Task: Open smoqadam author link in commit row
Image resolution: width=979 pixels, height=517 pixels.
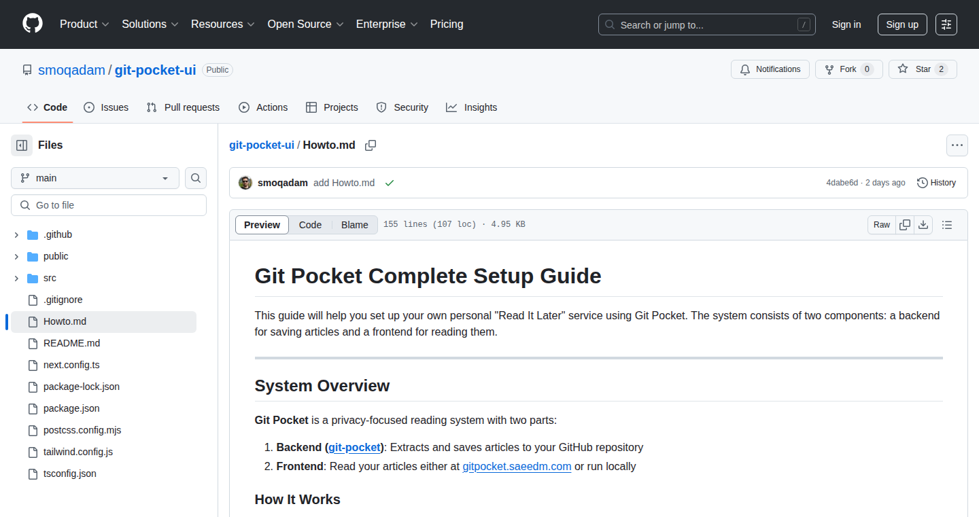Action: point(283,183)
